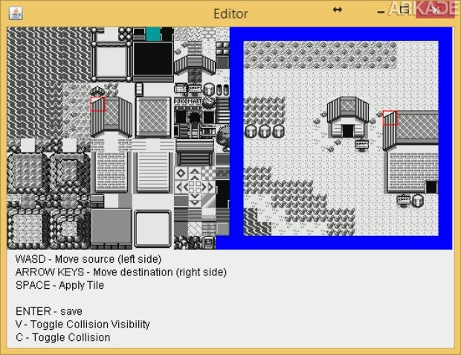Select the right arrow tile in the tileset
The image size is (461, 355).
(209, 187)
